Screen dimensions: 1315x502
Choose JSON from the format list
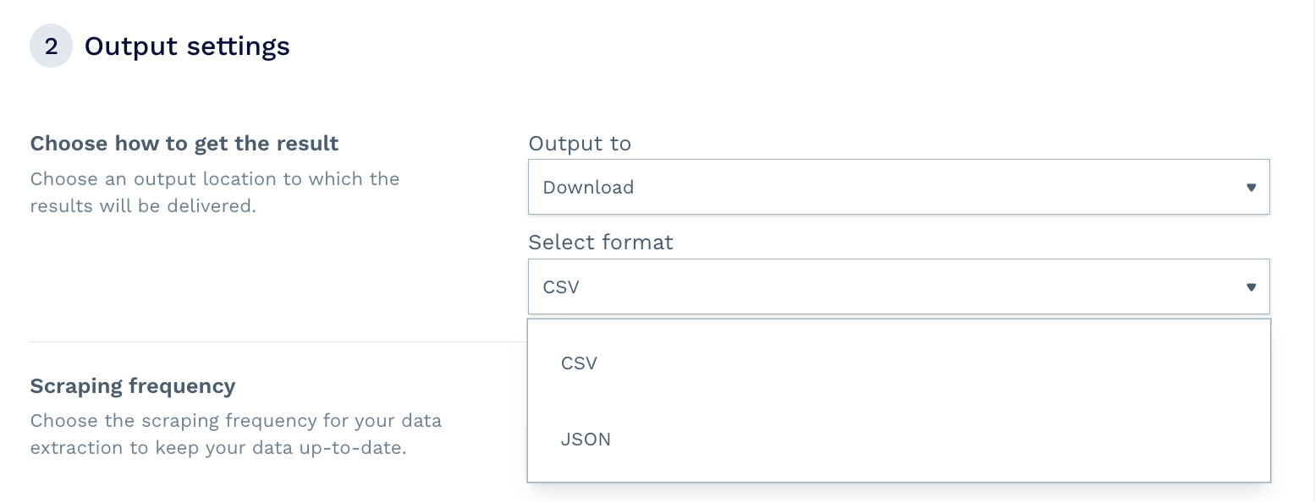click(586, 439)
